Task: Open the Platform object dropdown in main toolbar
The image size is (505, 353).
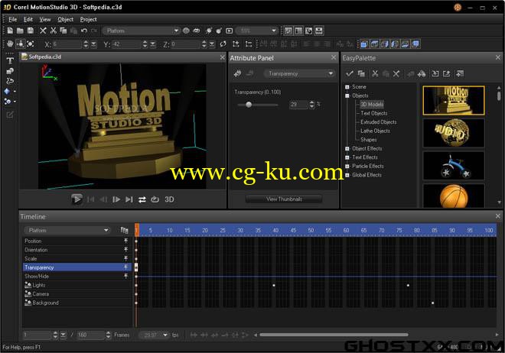Action: 142,31
